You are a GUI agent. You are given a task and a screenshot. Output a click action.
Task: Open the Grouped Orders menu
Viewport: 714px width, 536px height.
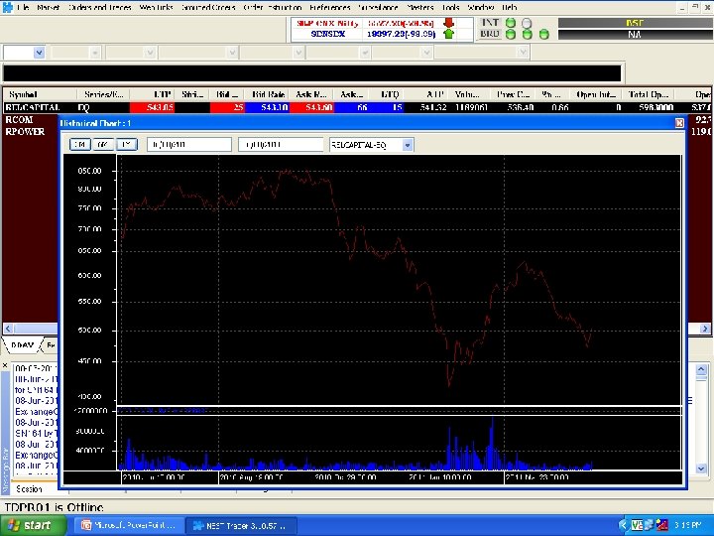click(x=208, y=7)
